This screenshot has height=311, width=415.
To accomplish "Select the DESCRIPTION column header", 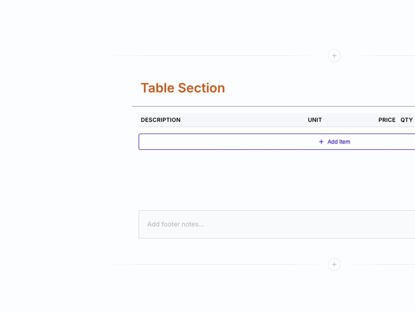I will [x=161, y=120].
